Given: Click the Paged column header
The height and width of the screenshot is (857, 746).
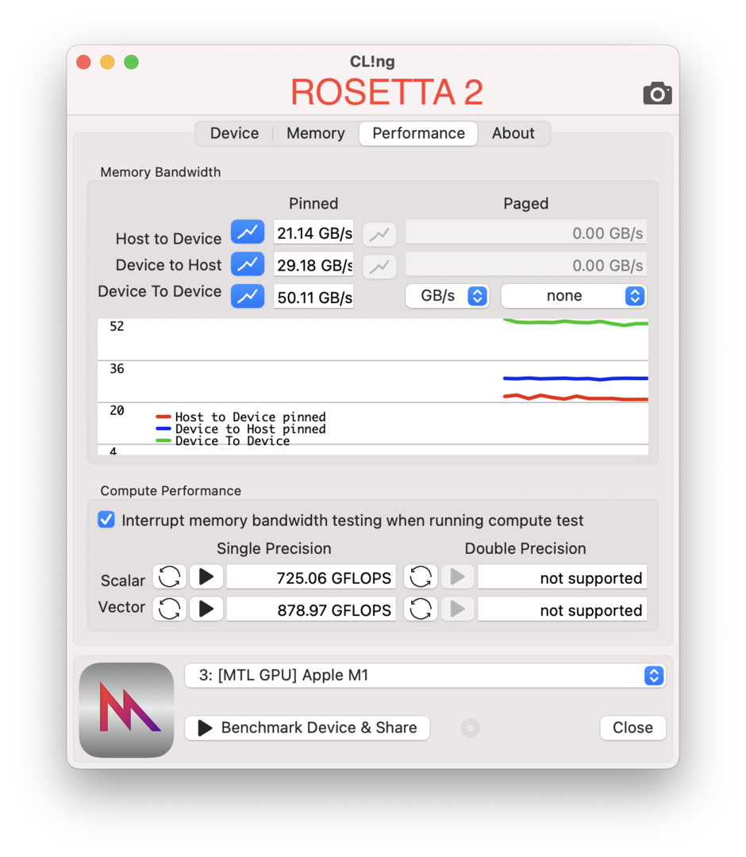Looking at the screenshot, I should pyautogui.click(x=525, y=203).
